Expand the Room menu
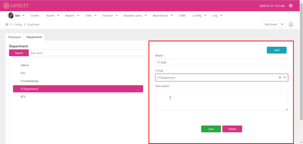 pos(53,15)
